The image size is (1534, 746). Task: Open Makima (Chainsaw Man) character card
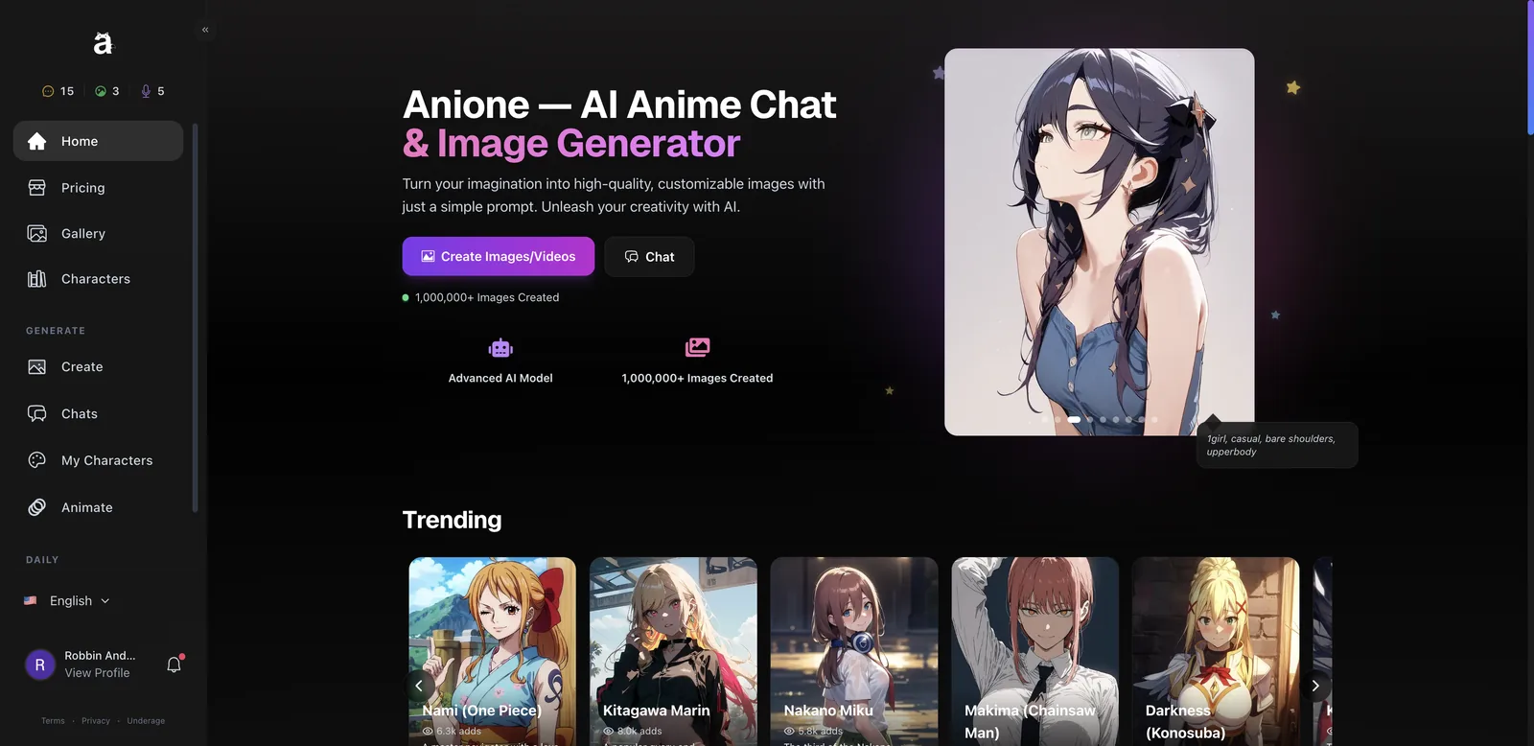click(x=1035, y=652)
